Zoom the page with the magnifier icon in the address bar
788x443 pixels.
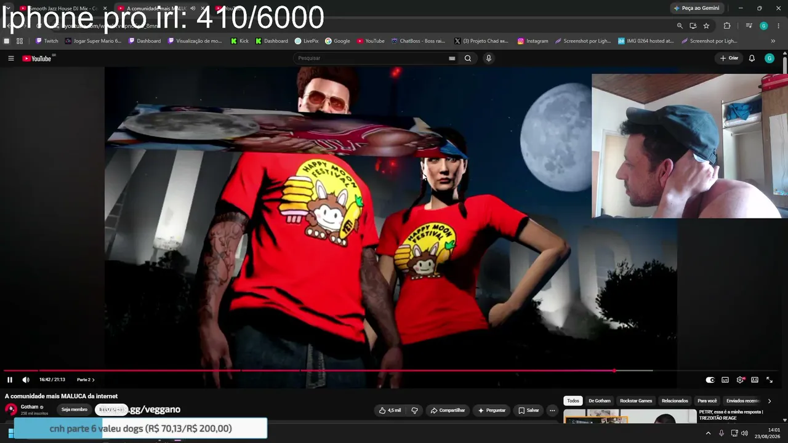(680, 26)
